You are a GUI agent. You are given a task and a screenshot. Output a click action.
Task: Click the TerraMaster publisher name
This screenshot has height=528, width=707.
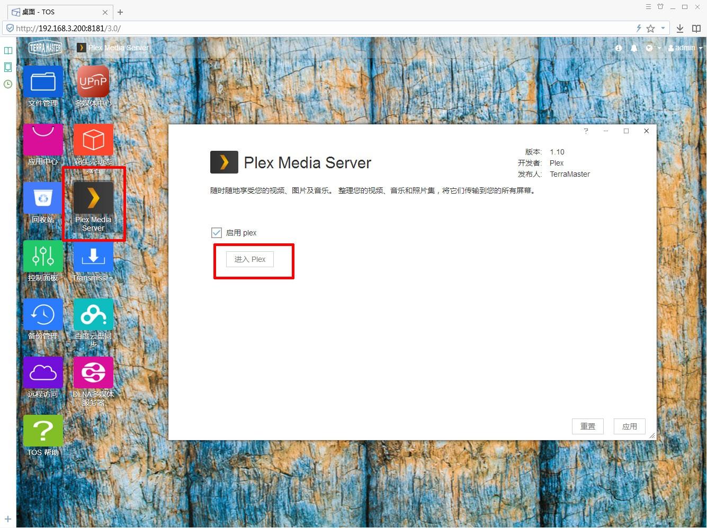(x=570, y=174)
